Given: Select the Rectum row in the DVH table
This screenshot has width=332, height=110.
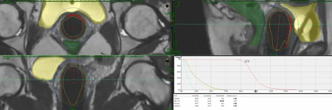Looking at the screenshot, I should coord(205,103).
